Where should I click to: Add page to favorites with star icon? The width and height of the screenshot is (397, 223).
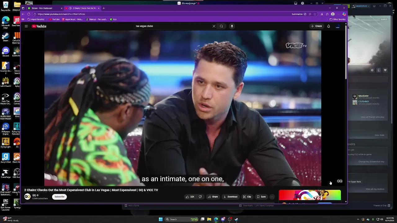[315, 14]
